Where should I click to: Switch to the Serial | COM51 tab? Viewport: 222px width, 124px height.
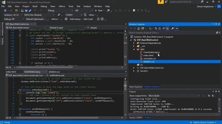pyautogui.click(x=136, y=117)
